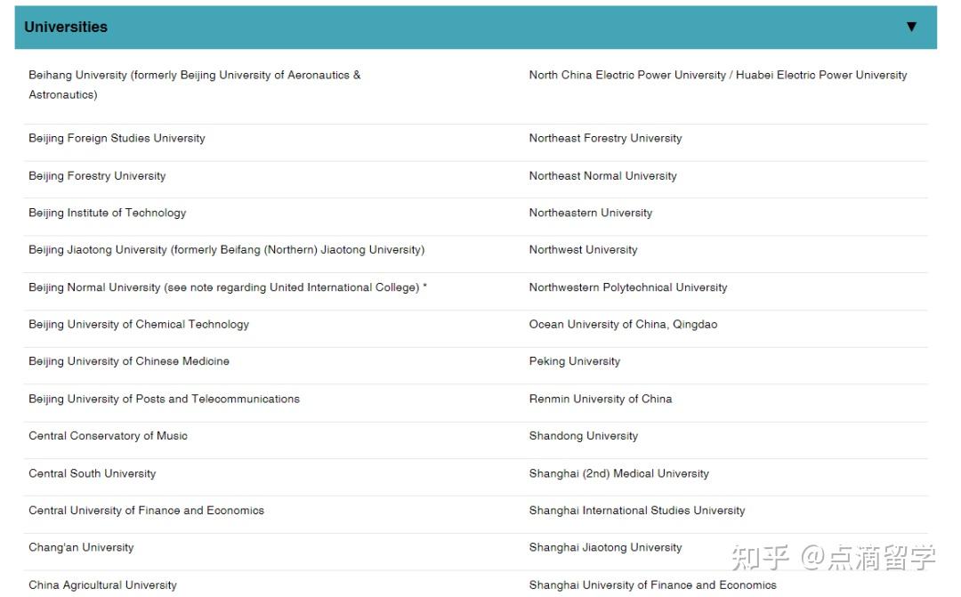Collapse the Universities section via the triangle

[911, 27]
